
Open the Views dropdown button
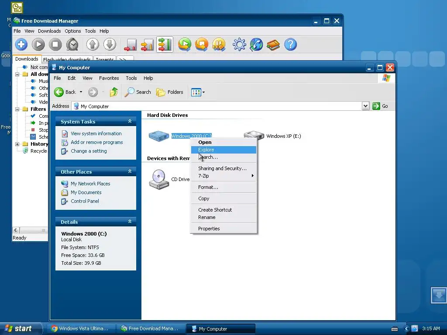tap(198, 92)
